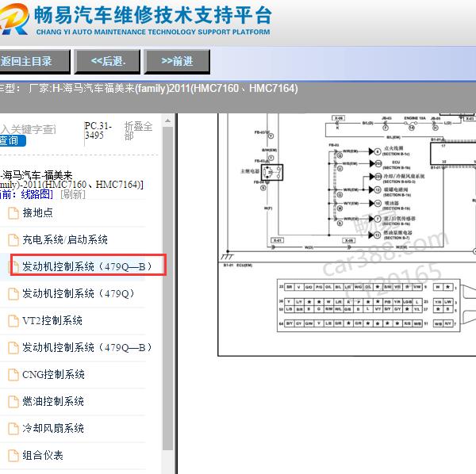Screen dimensions: 476x474
Task: Click the [刷新] refresh link
Action: [73, 194]
